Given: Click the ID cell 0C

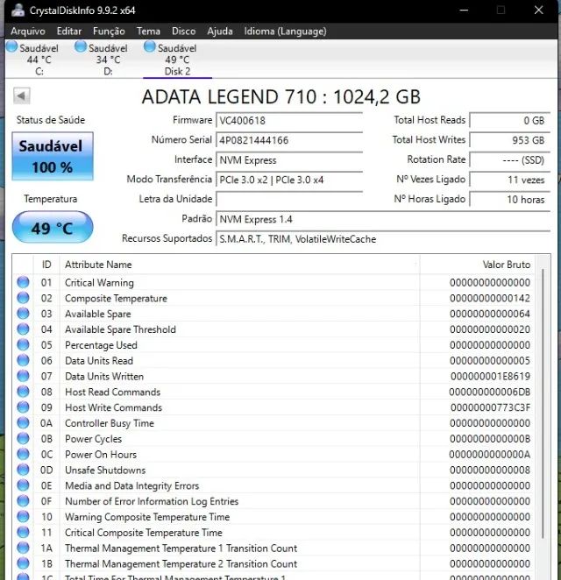Looking at the screenshot, I should pyautogui.click(x=46, y=454).
